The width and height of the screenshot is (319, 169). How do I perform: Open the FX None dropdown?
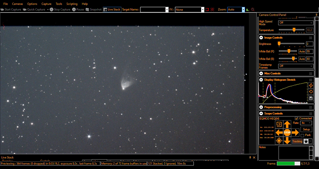[x=203, y=10]
